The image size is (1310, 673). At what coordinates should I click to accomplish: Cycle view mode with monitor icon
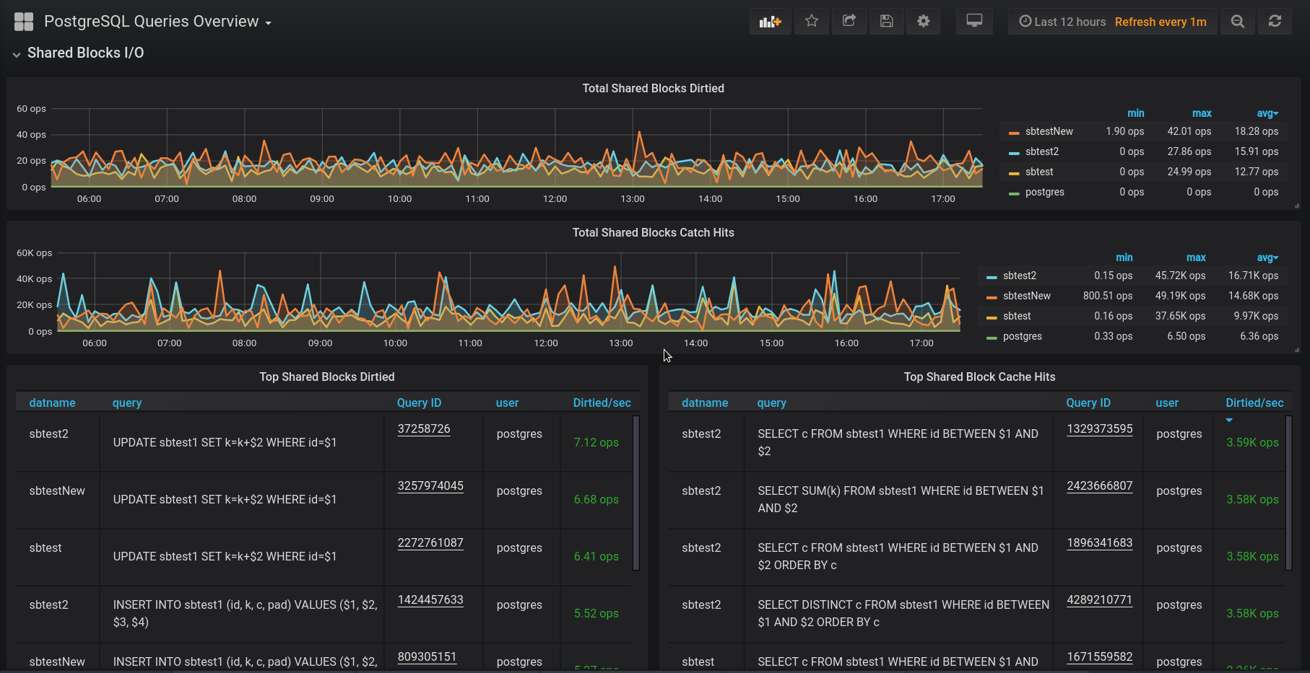[974, 22]
